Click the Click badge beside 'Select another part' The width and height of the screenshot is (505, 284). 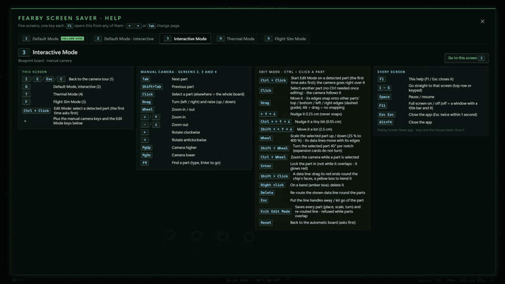(266, 90)
